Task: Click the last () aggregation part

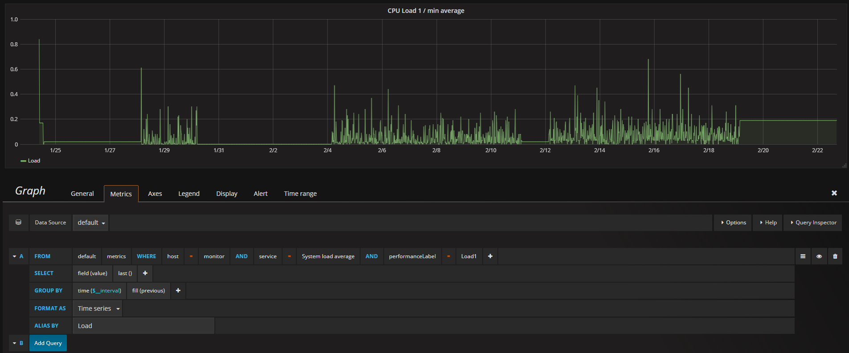Action: tap(125, 273)
